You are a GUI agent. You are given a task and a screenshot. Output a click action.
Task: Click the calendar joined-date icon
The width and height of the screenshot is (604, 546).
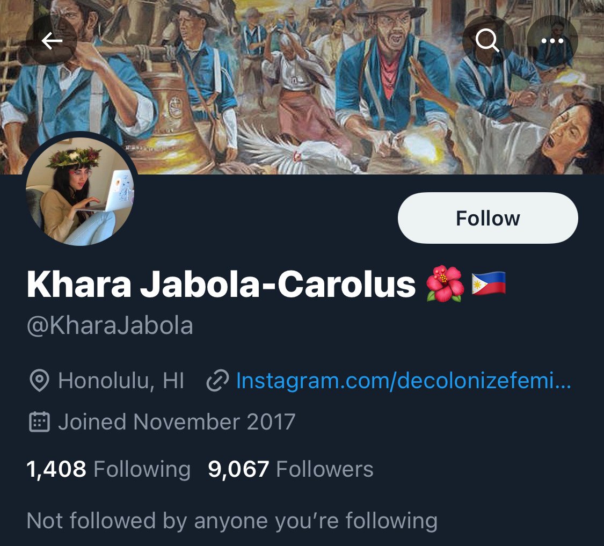tap(39, 421)
